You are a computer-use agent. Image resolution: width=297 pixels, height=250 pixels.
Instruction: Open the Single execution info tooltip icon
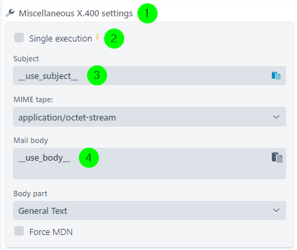tap(97, 36)
